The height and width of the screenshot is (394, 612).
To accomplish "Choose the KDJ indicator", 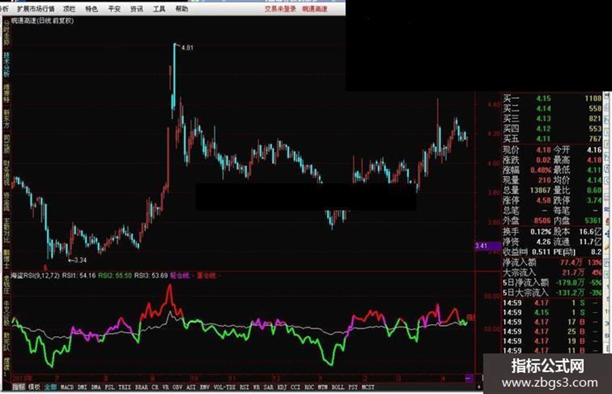I will tap(282, 387).
